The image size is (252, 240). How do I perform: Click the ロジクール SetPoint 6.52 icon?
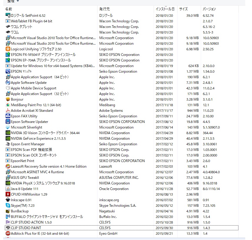tap(8, 15)
